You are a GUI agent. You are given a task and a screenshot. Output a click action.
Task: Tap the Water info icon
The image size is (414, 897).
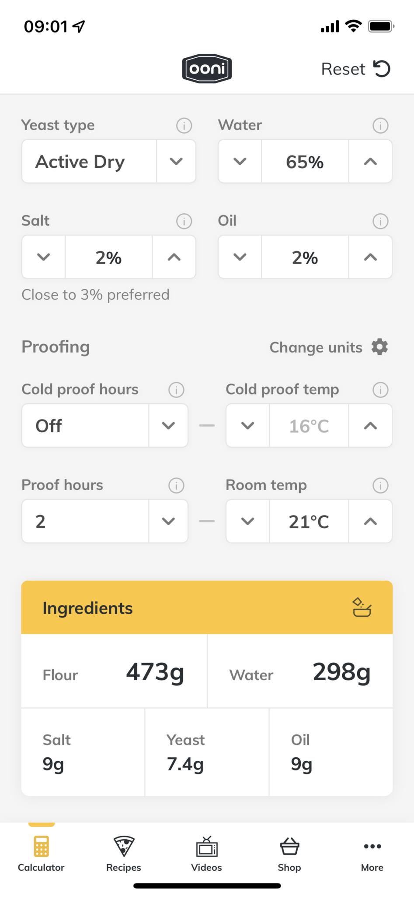coord(380,126)
